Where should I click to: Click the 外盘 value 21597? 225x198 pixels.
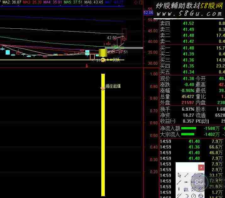[x=188, y=102]
